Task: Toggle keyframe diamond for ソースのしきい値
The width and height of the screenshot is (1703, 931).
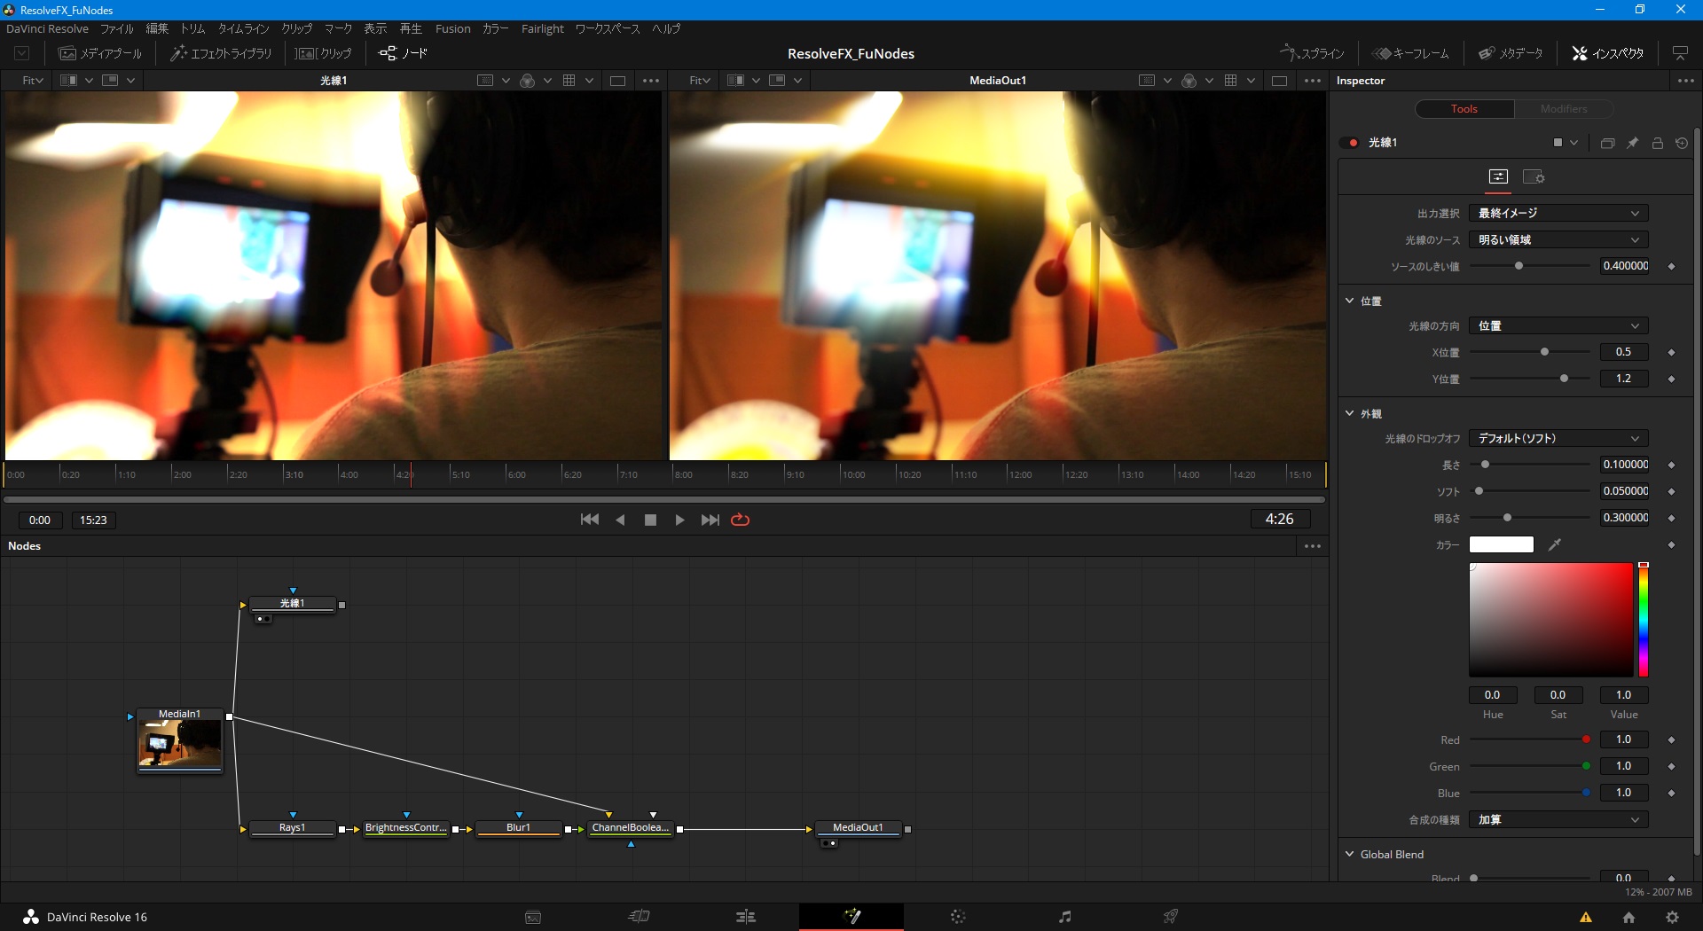Action: [1671, 266]
